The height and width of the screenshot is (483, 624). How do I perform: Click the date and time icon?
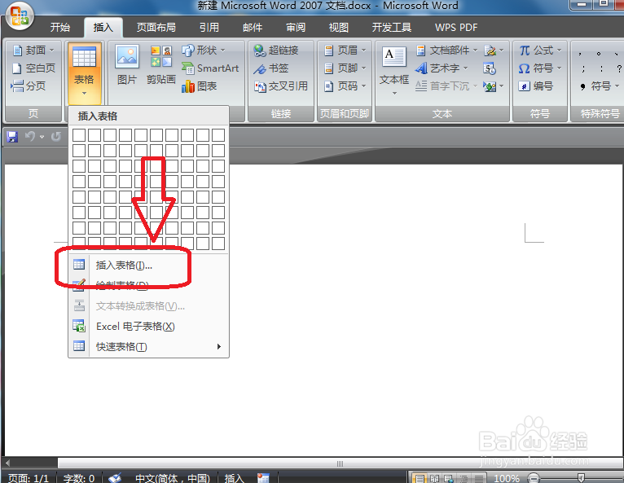tap(490, 68)
